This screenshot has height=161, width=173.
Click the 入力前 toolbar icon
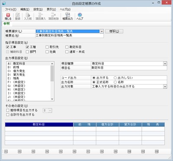pos(28,16)
